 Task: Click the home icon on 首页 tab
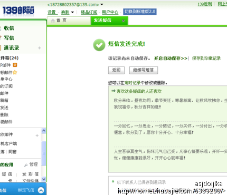[53, 21]
